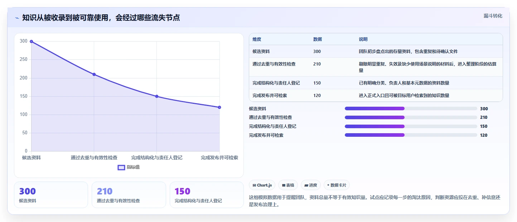Click the description starting 已有明确分类

(404, 83)
